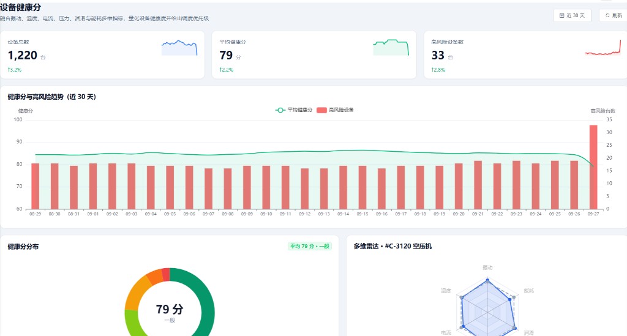
Task: Click the ↑3.2% change indicator
Action: [15, 70]
